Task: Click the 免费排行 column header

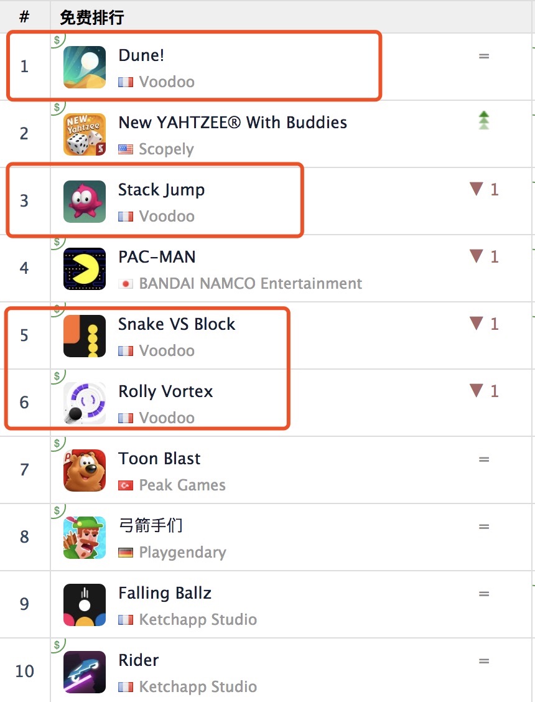Action: pyautogui.click(x=92, y=17)
